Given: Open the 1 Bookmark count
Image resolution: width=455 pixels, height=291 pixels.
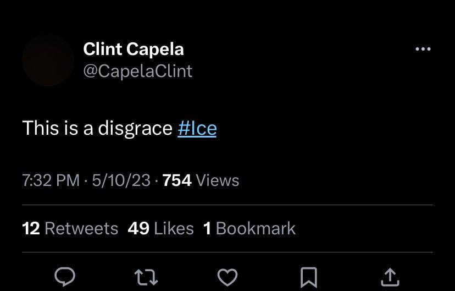Looking at the screenshot, I should (249, 228).
